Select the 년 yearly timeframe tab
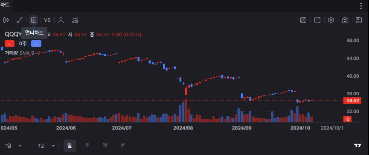Viewport: 369px width, 155px height. [122, 146]
